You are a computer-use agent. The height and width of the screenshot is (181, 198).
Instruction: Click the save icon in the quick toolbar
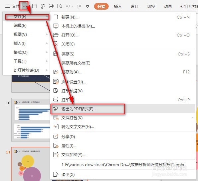click(35, 6)
